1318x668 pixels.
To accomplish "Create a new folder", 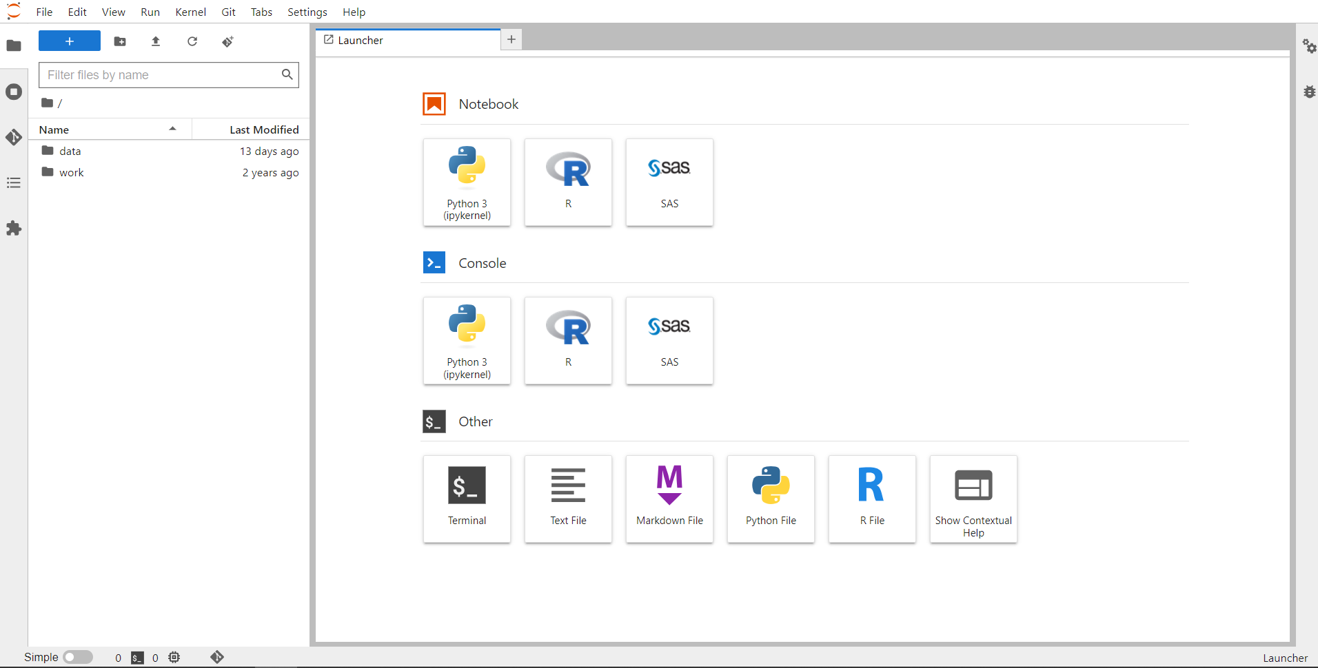I will click(x=120, y=41).
